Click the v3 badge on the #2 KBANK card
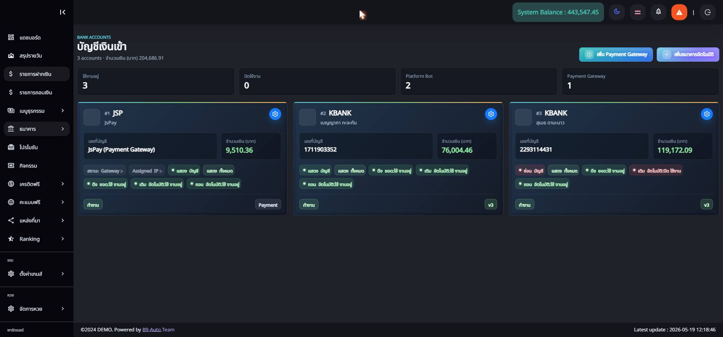 coord(491,205)
